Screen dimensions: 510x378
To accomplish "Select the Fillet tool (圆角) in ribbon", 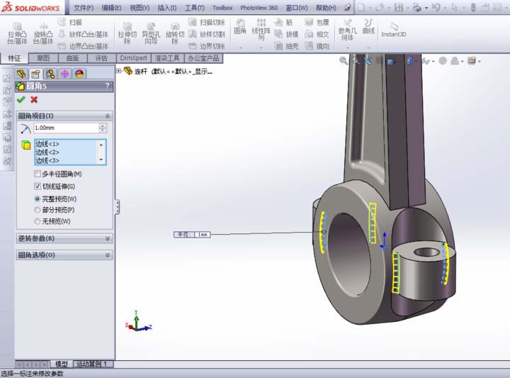I will point(240,26).
